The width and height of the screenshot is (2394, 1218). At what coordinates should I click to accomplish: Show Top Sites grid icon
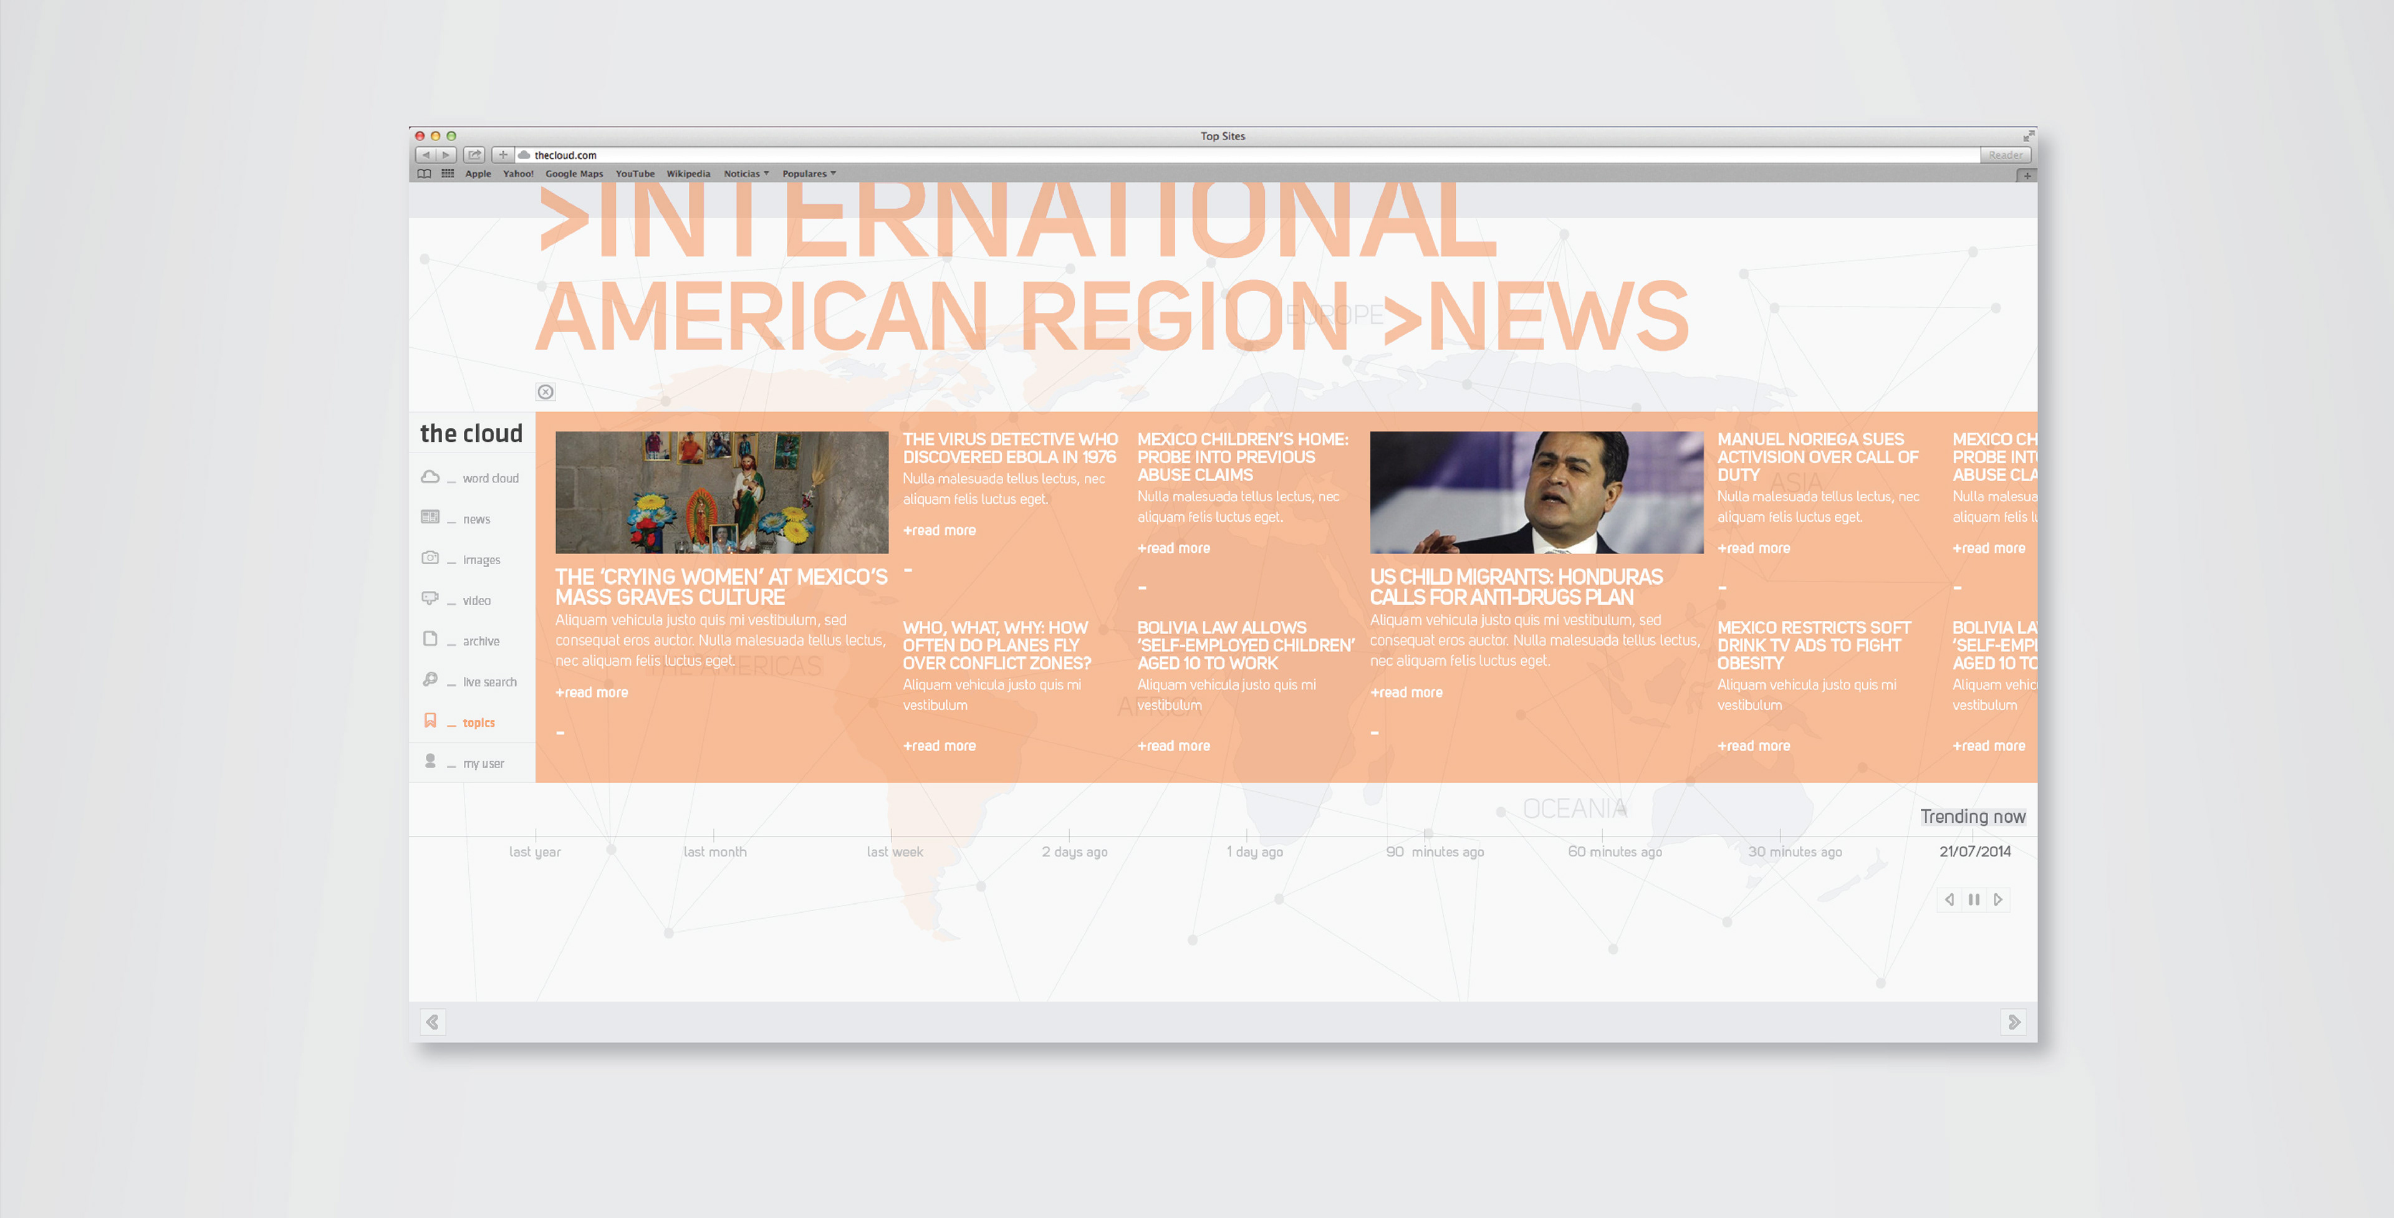(x=448, y=174)
